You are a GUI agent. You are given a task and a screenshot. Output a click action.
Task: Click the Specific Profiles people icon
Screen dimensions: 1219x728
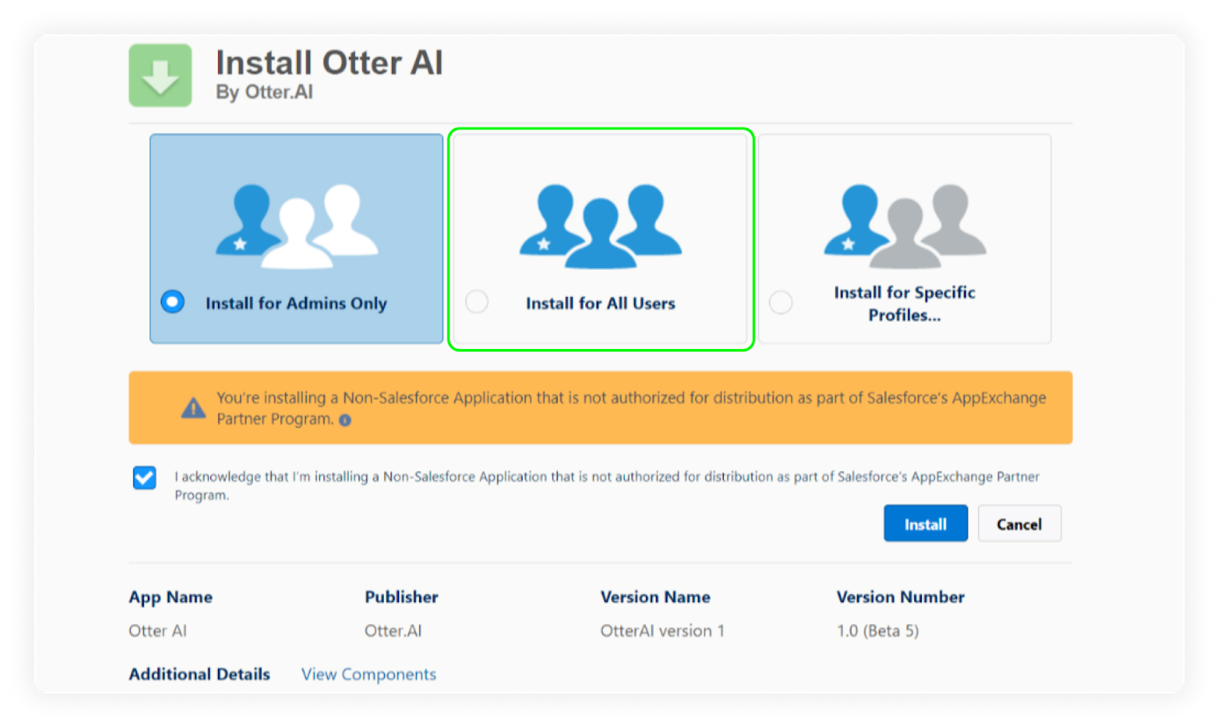point(905,226)
